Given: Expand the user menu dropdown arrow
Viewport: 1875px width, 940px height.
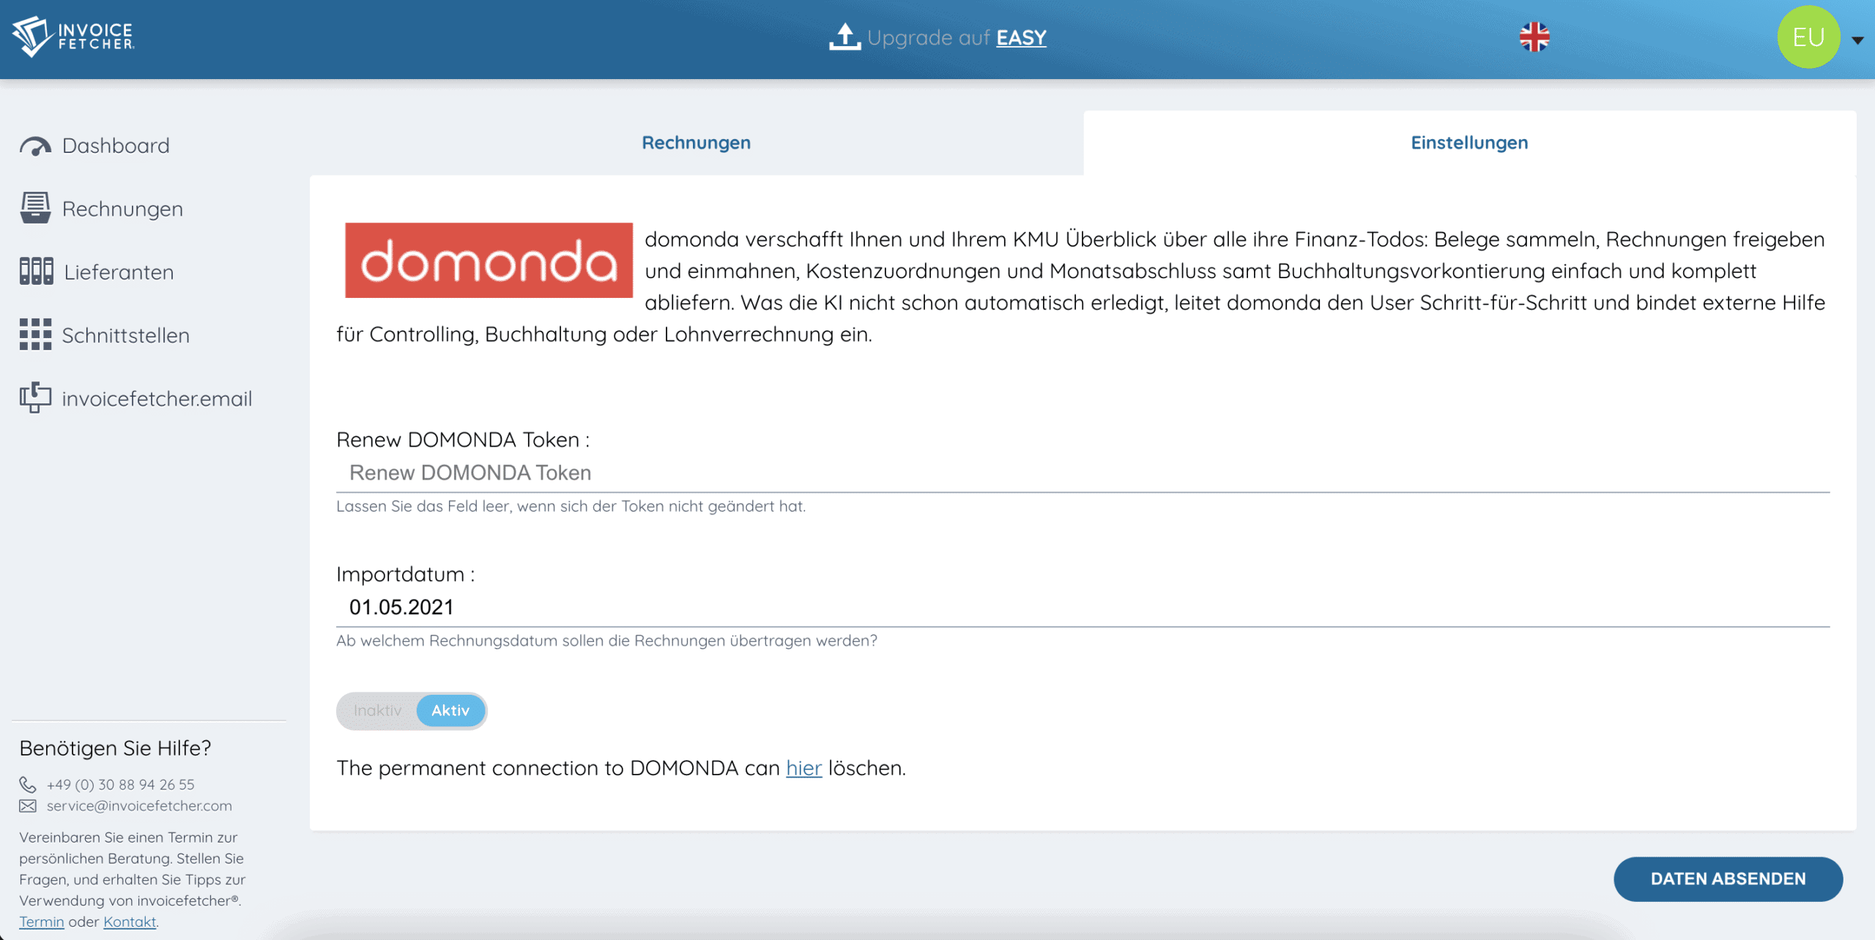Looking at the screenshot, I should click(1857, 40).
